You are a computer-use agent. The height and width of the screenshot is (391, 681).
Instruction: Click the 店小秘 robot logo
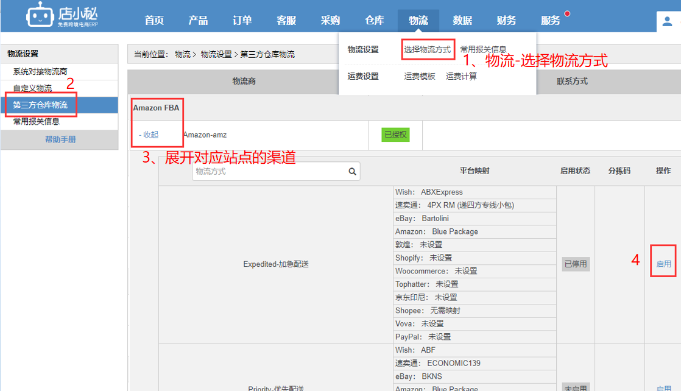(x=62, y=15)
